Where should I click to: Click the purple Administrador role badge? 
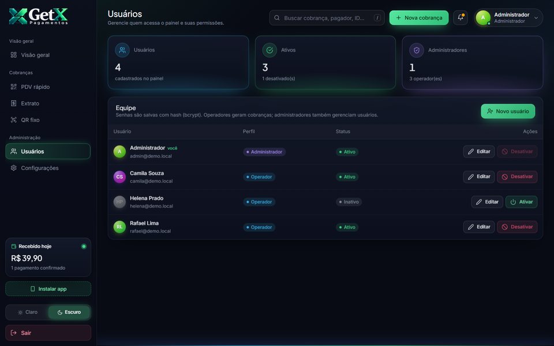pyautogui.click(x=264, y=152)
